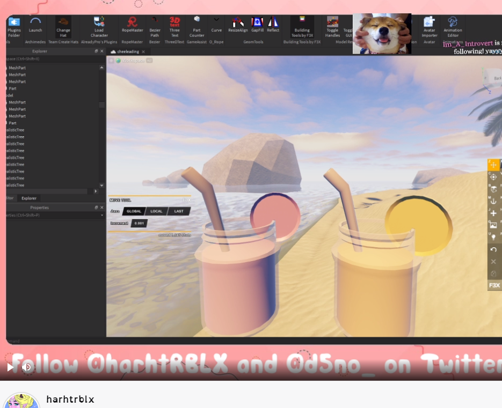Viewport: 502px width, 408px height.
Task: Select the F3X New Part plus tool
Action: pos(493,213)
